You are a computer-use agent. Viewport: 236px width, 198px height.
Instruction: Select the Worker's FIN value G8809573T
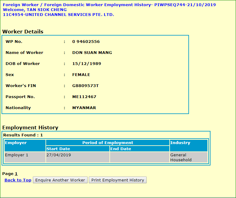point(85,86)
